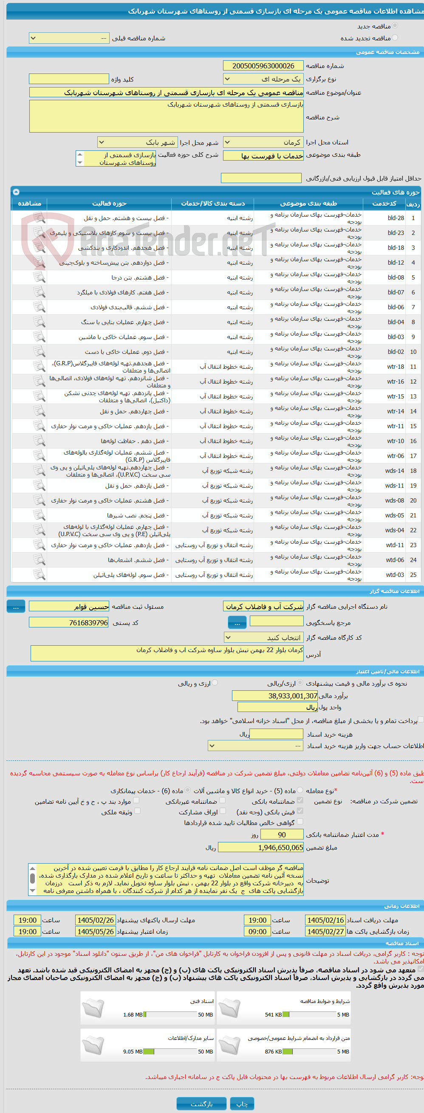Click ellipsis button beside مسئول ثبت مناقصه
This screenshot has height=1113, width=424.
tap(16, 607)
